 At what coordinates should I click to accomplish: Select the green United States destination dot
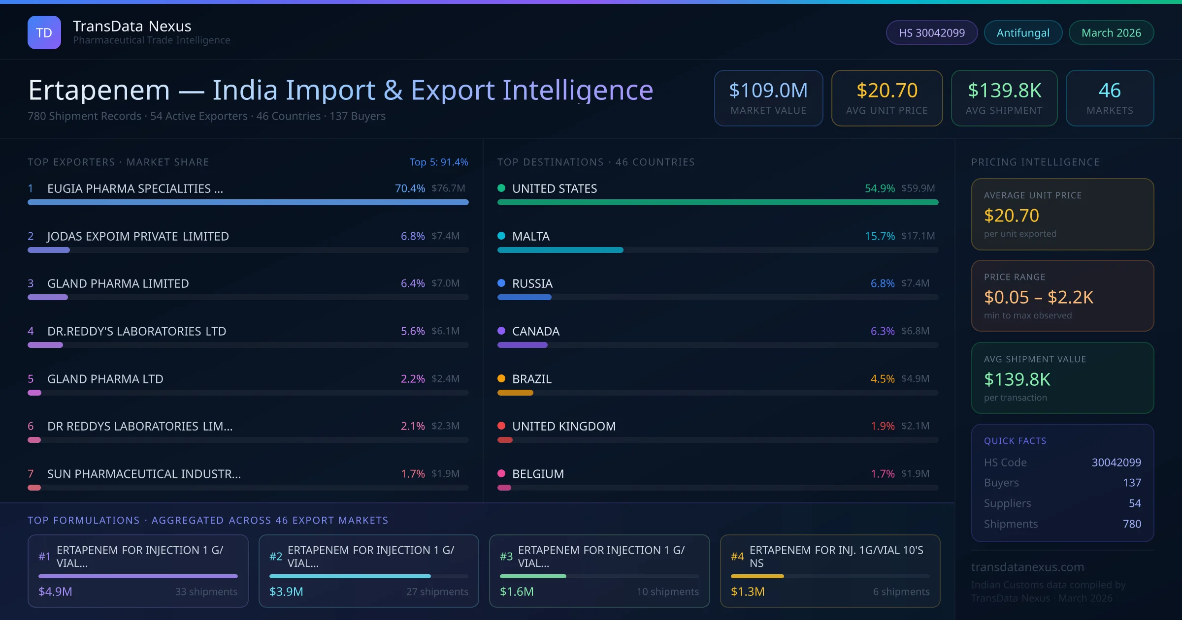[x=502, y=188]
